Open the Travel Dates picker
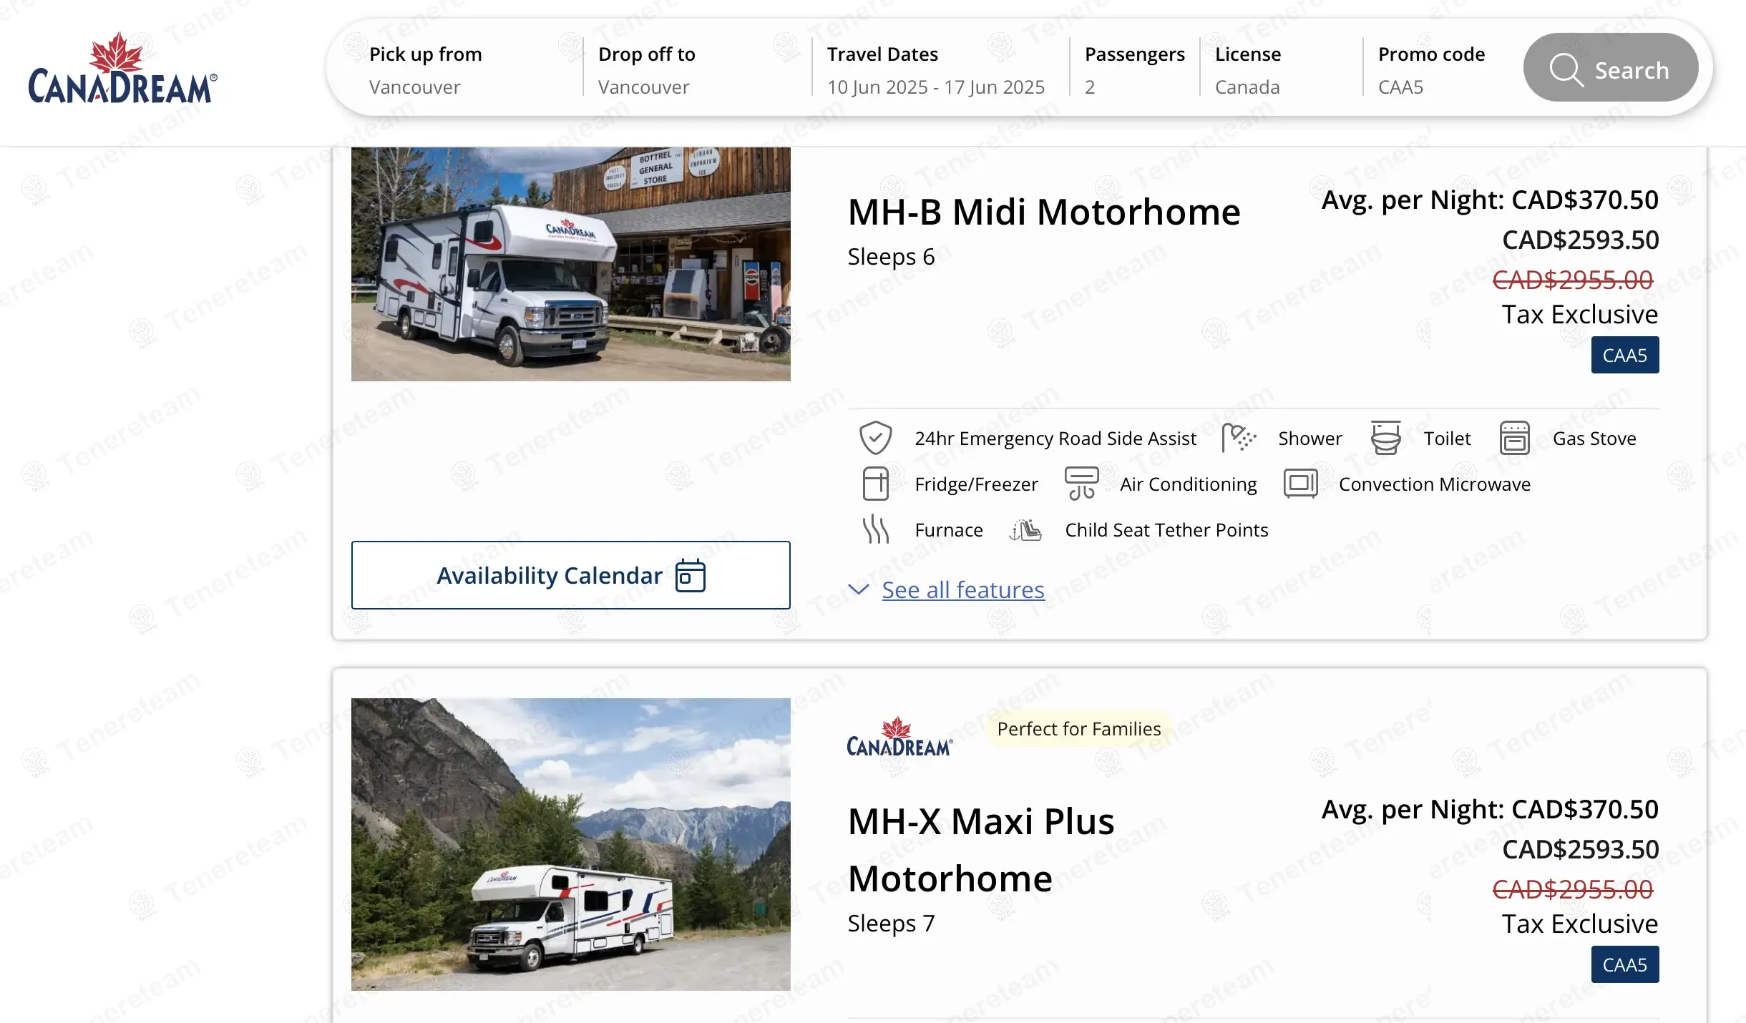The width and height of the screenshot is (1746, 1023). tap(935, 70)
